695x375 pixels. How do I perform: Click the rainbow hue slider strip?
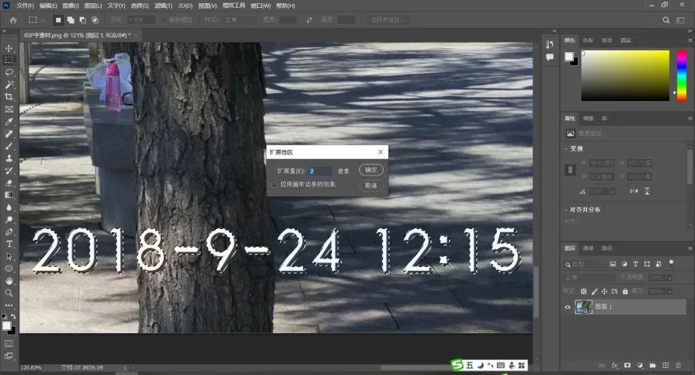[x=681, y=75]
